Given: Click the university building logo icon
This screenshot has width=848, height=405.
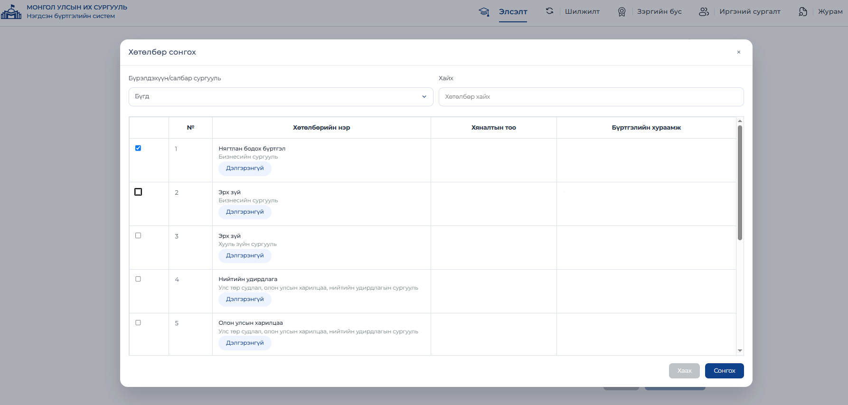Looking at the screenshot, I should point(11,12).
